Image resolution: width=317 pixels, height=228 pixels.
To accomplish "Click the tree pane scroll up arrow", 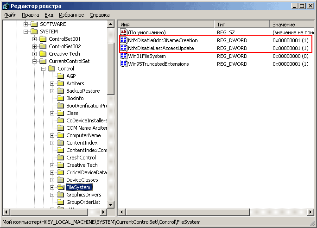I will [111, 25].
